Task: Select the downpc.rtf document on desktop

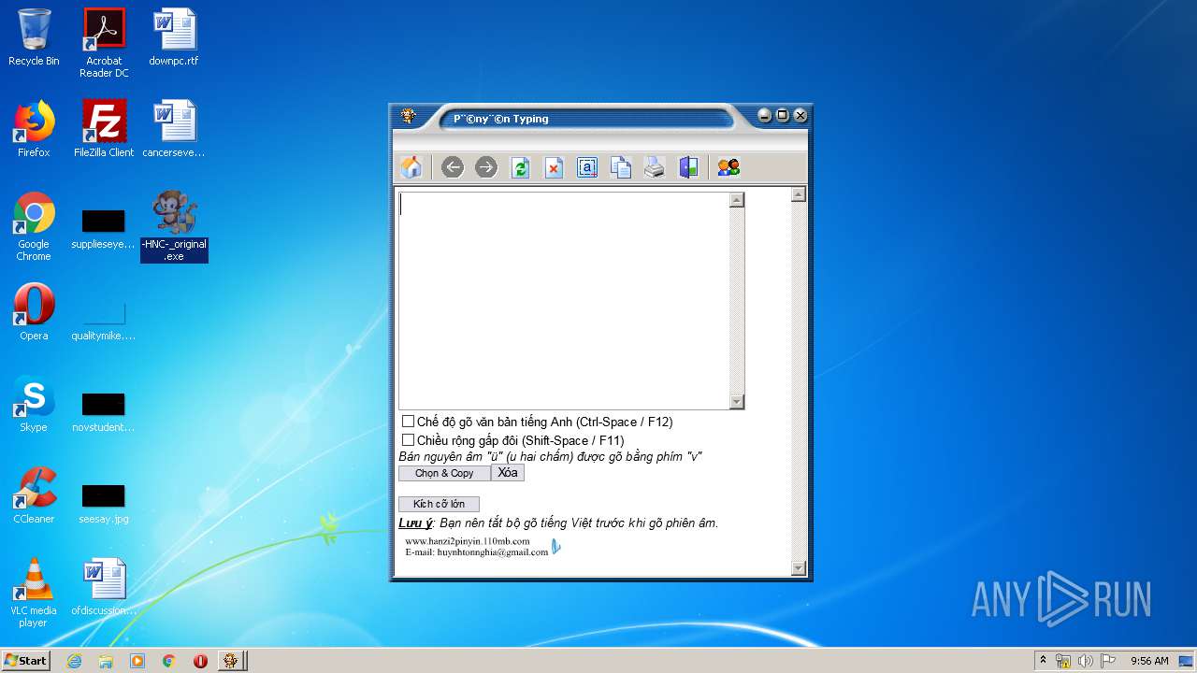Action: pyautogui.click(x=174, y=38)
